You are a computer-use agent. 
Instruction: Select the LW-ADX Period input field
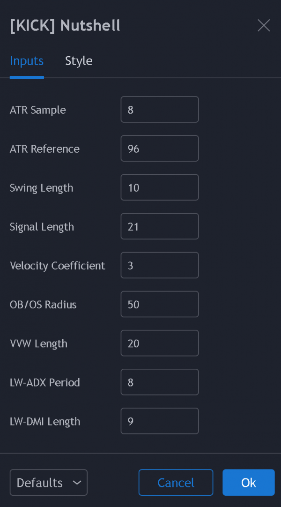coord(160,382)
